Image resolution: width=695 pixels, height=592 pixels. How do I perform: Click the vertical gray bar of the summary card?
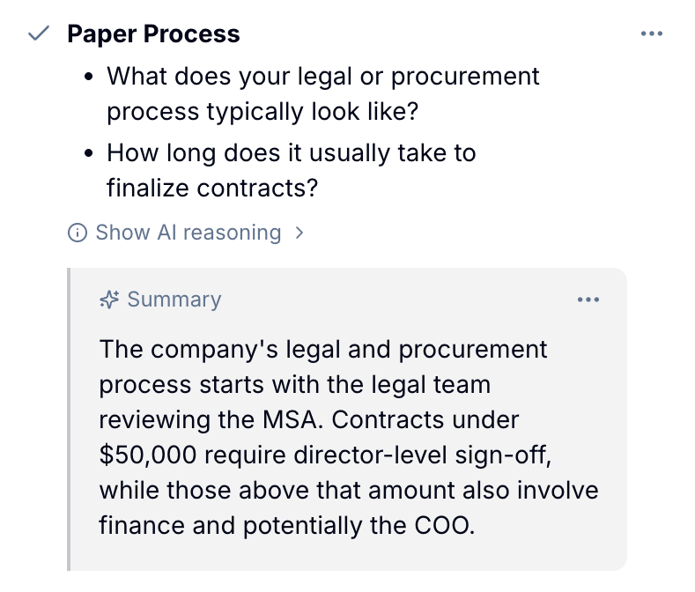click(69, 419)
